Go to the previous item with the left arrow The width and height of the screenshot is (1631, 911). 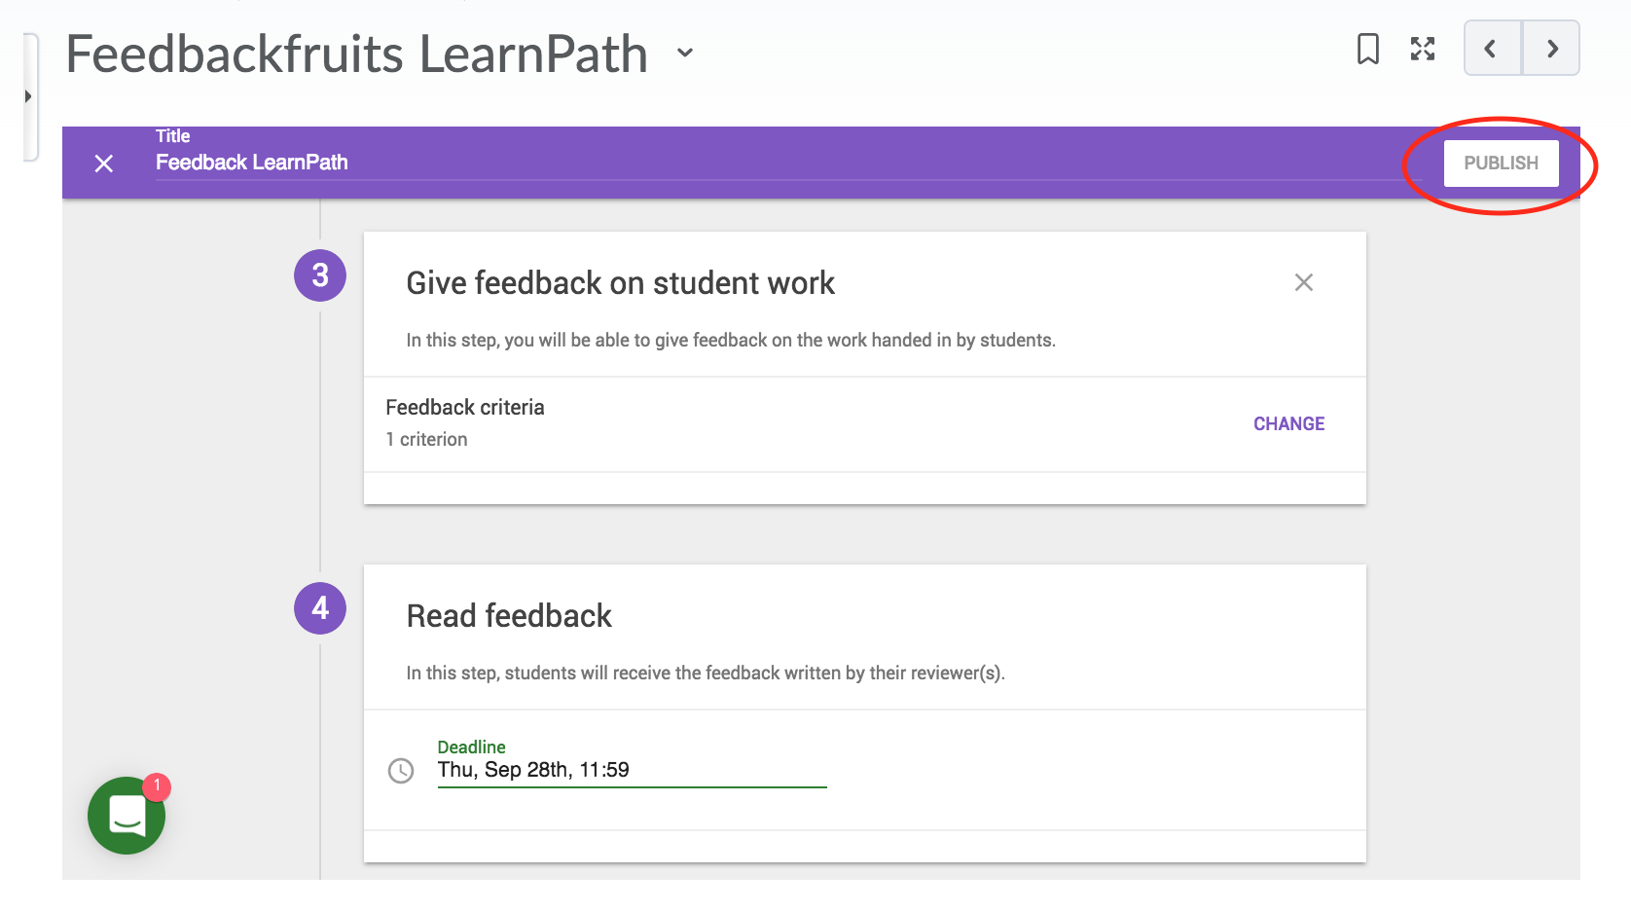tap(1491, 49)
